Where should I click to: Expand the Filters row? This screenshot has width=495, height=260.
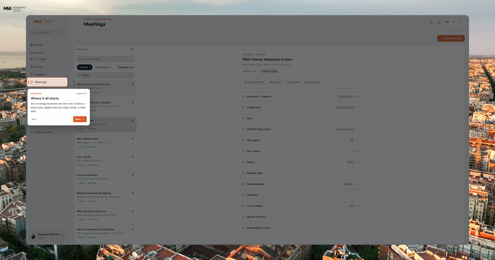[x=105, y=76]
